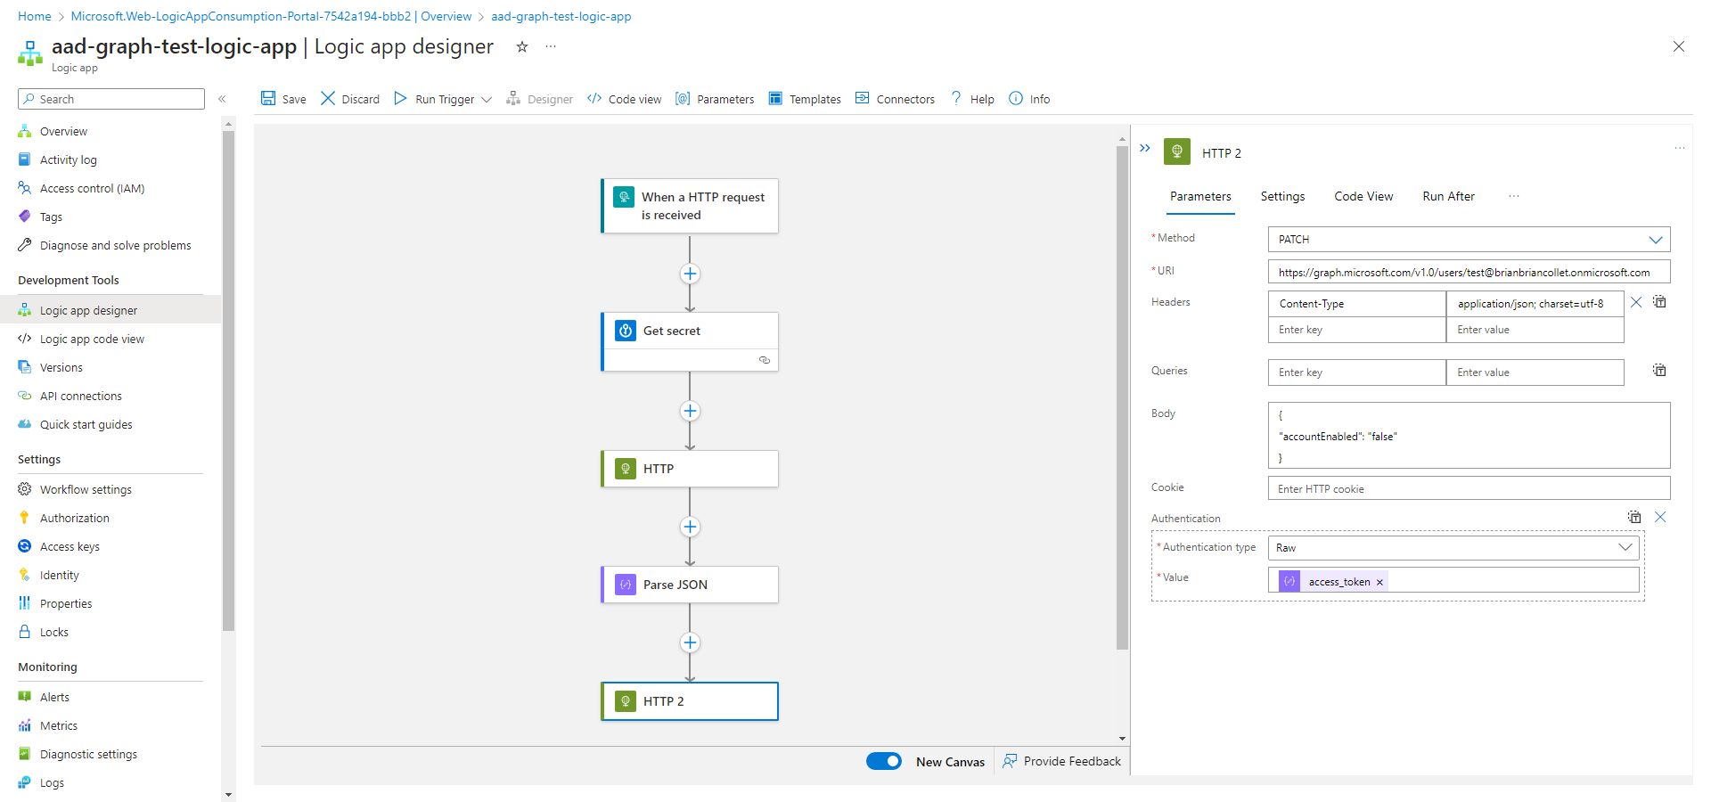The height and width of the screenshot is (802, 1711).
Task: Click the Get secret action icon
Action: 626,331
